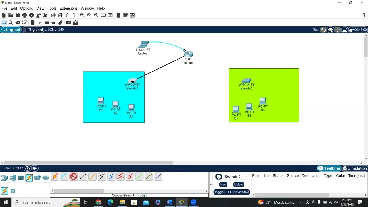
Task: Click Fast Forward Time button
Action: (x=34, y=168)
